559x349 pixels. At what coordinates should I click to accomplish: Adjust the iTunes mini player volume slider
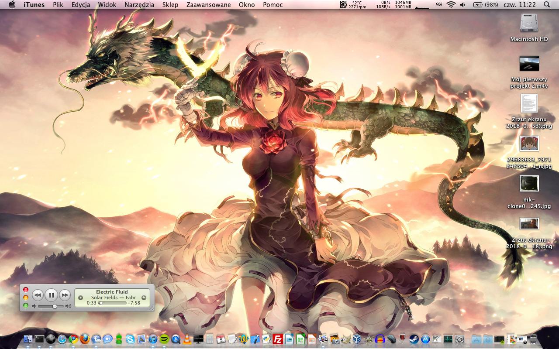52,306
